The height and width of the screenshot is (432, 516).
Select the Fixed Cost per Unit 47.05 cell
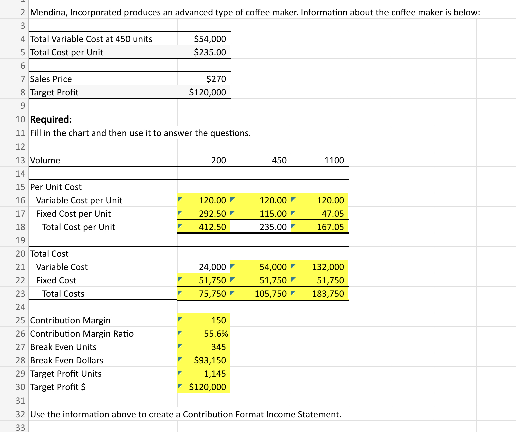pyautogui.click(x=319, y=213)
